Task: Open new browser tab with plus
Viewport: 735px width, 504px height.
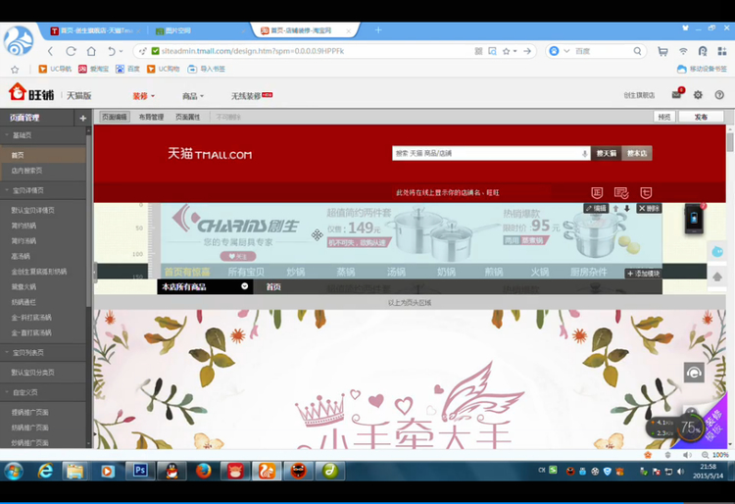Action: coord(378,30)
